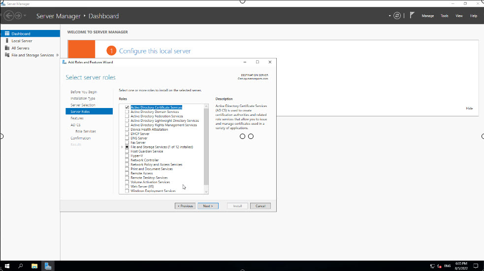Open the network tray icon
This screenshot has height=271, width=484.
pyautogui.click(x=432, y=266)
